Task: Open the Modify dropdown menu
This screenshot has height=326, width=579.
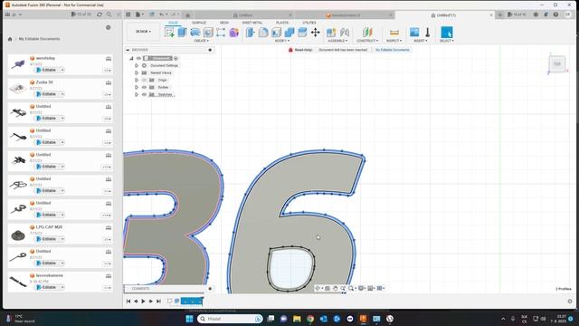Action: click(x=282, y=41)
